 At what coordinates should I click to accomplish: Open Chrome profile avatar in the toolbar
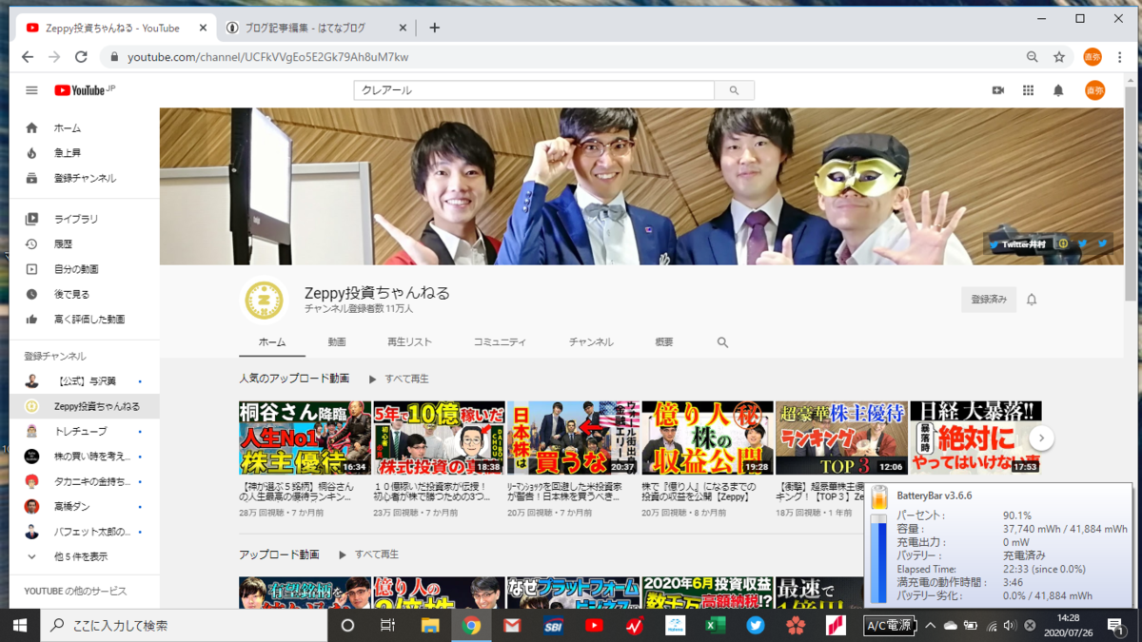(1093, 57)
